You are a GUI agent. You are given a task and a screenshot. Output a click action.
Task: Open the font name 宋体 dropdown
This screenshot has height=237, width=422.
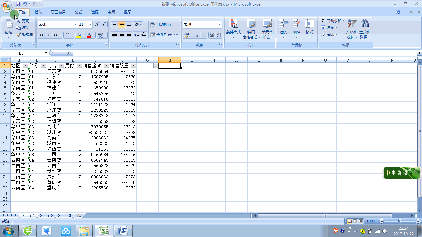point(76,25)
